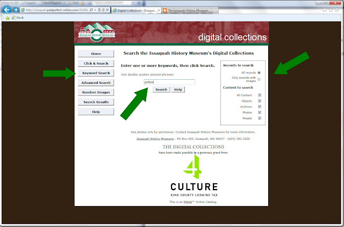344x227 pixels.
Task: Click the address bar search magnifier icon
Action: 91,10
